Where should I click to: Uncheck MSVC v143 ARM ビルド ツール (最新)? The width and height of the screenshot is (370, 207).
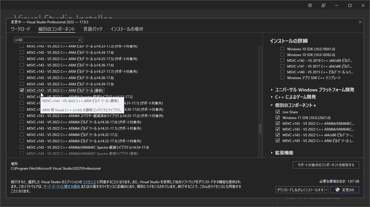tap(22, 90)
